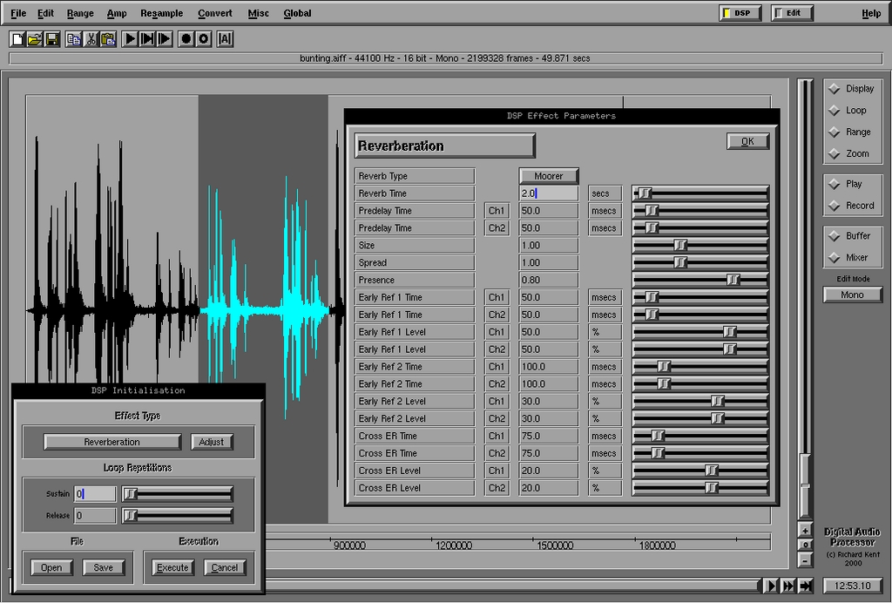892x603 pixels.
Task: Open the Mono edit mode selector
Action: [852, 295]
